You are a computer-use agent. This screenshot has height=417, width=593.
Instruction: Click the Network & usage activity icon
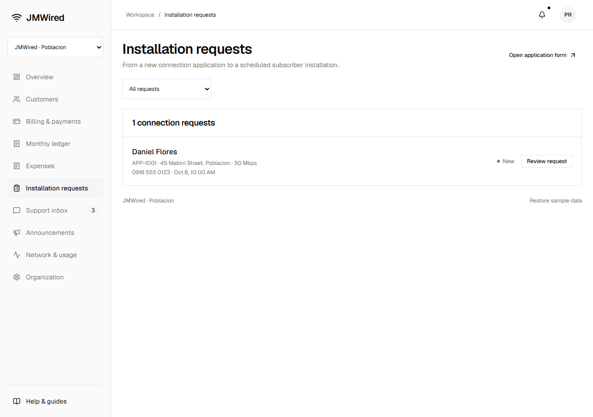point(17,255)
